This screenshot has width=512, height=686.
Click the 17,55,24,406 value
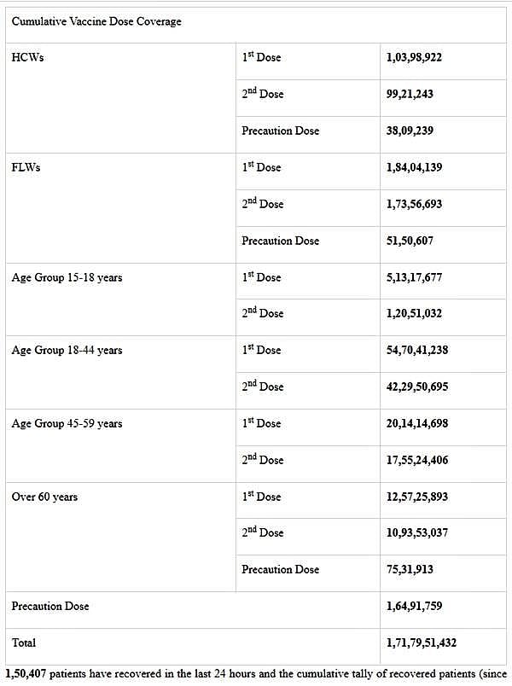click(x=417, y=460)
